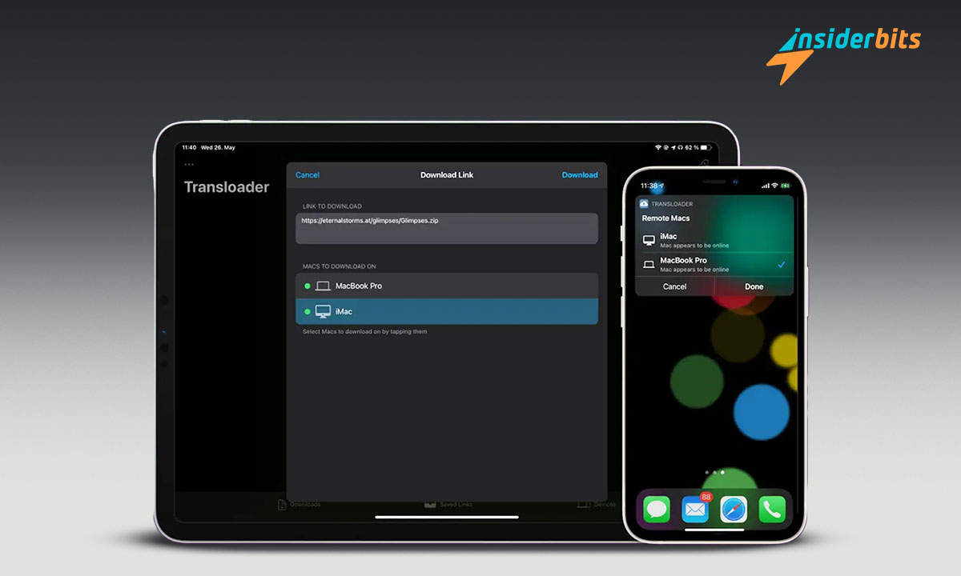Select MacBook Pro row on the iPad
Viewport: 961px width, 576px height.
click(x=446, y=286)
